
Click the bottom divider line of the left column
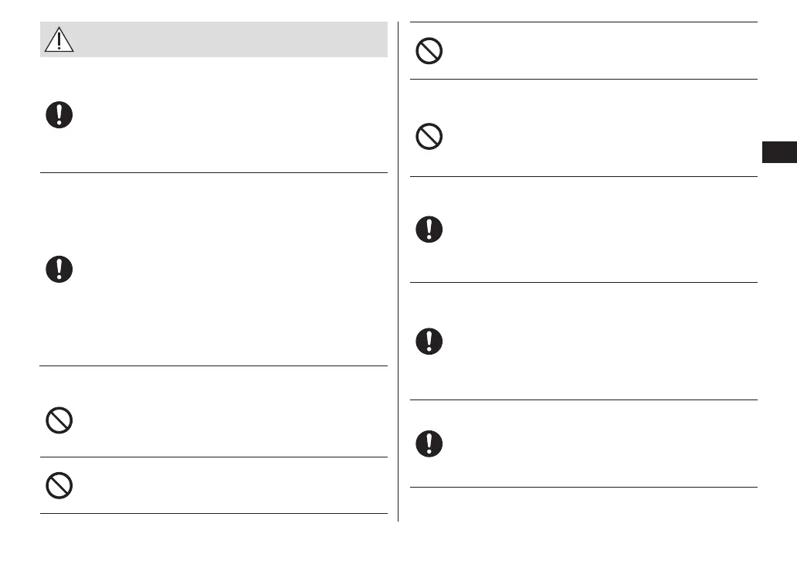(213, 513)
